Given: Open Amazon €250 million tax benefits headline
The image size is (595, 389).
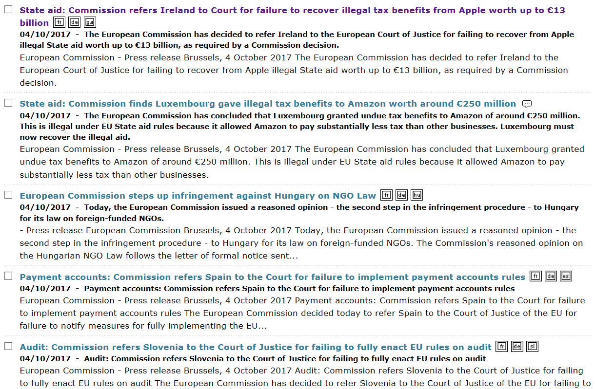Looking at the screenshot, I should 267,104.
